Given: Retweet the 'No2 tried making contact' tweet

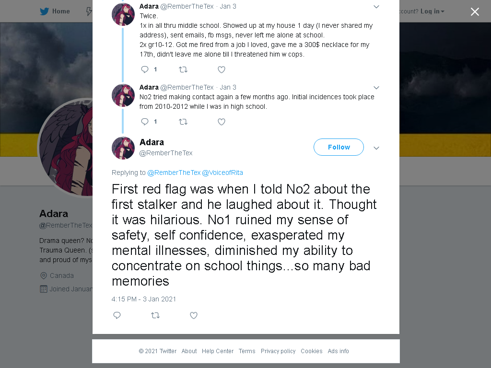Looking at the screenshot, I should 183,122.
